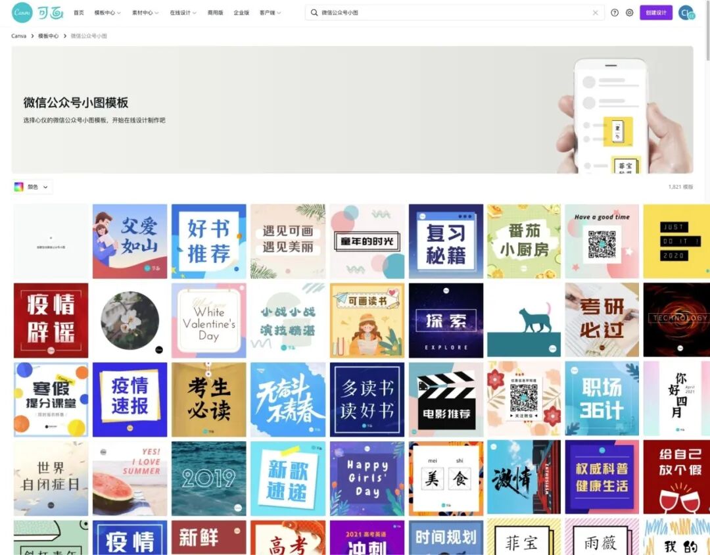Open the 童年的时光 template

pyautogui.click(x=367, y=241)
